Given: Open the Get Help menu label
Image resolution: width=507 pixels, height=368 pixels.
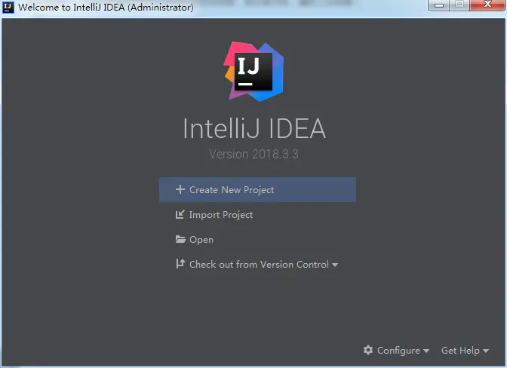Looking at the screenshot, I should coord(460,351).
